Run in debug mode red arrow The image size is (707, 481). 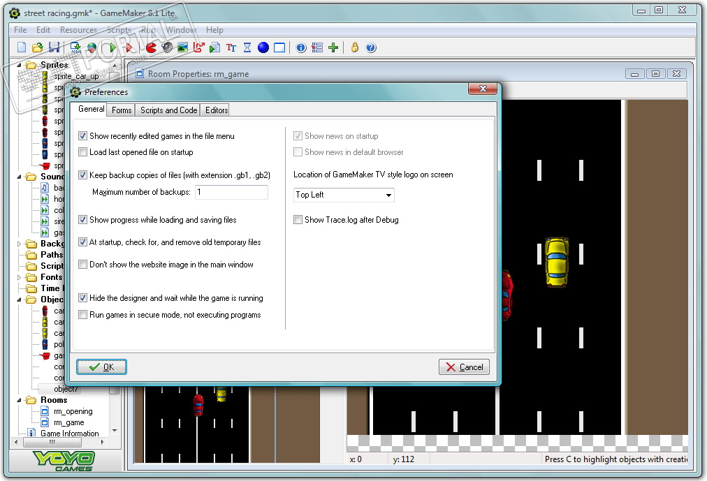point(129,47)
